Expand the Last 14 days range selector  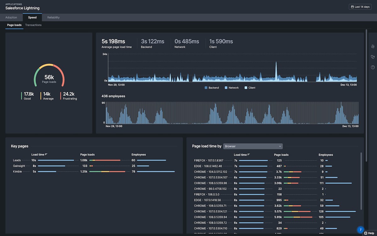[x=360, y=7]
